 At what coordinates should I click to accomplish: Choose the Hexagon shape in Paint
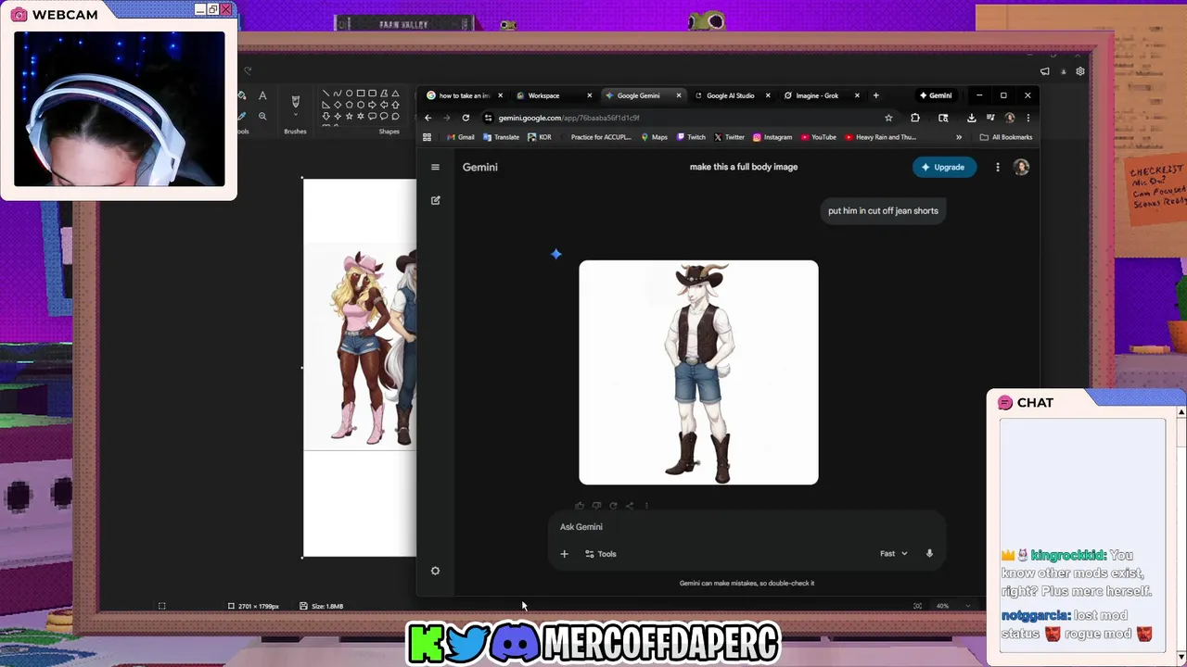(361, 105)
